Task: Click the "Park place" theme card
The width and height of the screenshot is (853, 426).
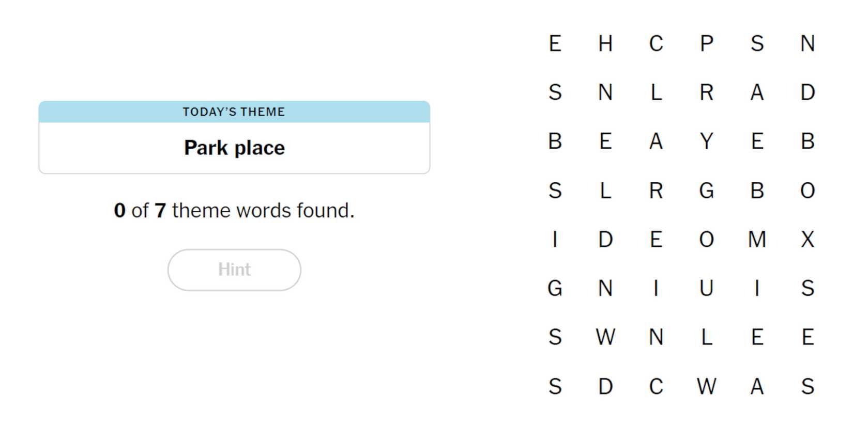Action: point(234,137)
